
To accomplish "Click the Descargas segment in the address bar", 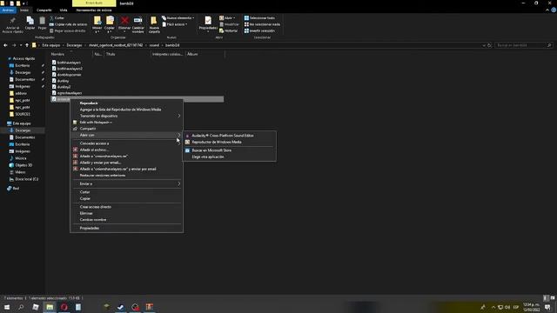I will pos(74,45).
